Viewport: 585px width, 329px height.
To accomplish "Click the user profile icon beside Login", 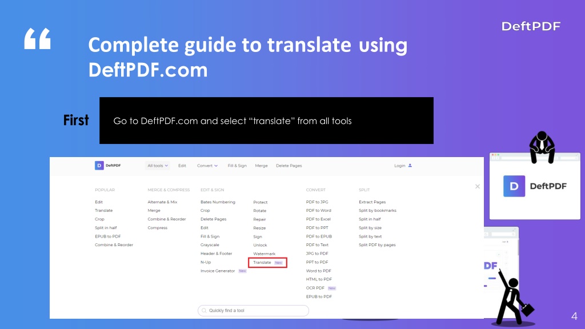I will [410, 166].
